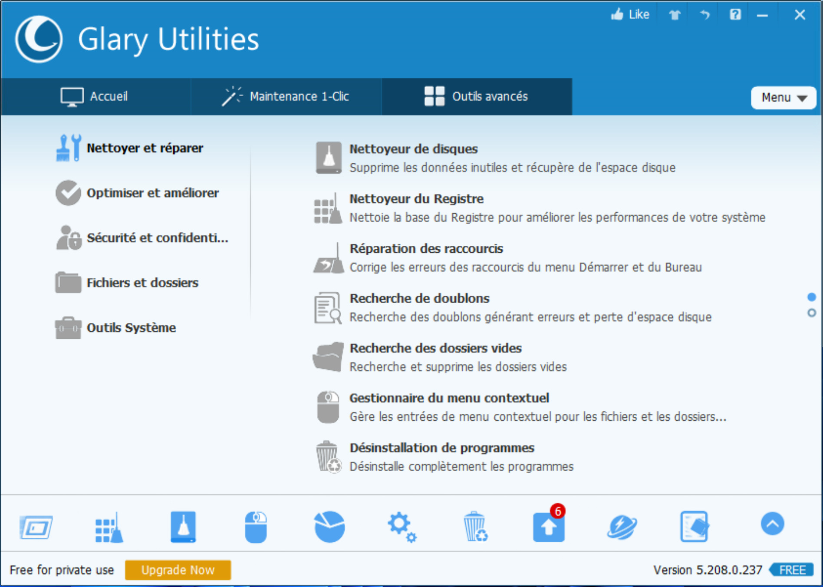Screen dimensions: 823x587
Task: Open the skin chooser shirt icon
Action: tap(675, 15)
